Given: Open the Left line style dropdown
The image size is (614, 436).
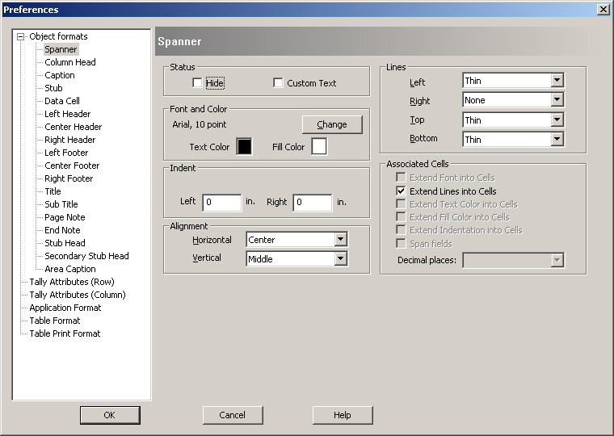Looking at the screenshot, I should click(557, 81).
